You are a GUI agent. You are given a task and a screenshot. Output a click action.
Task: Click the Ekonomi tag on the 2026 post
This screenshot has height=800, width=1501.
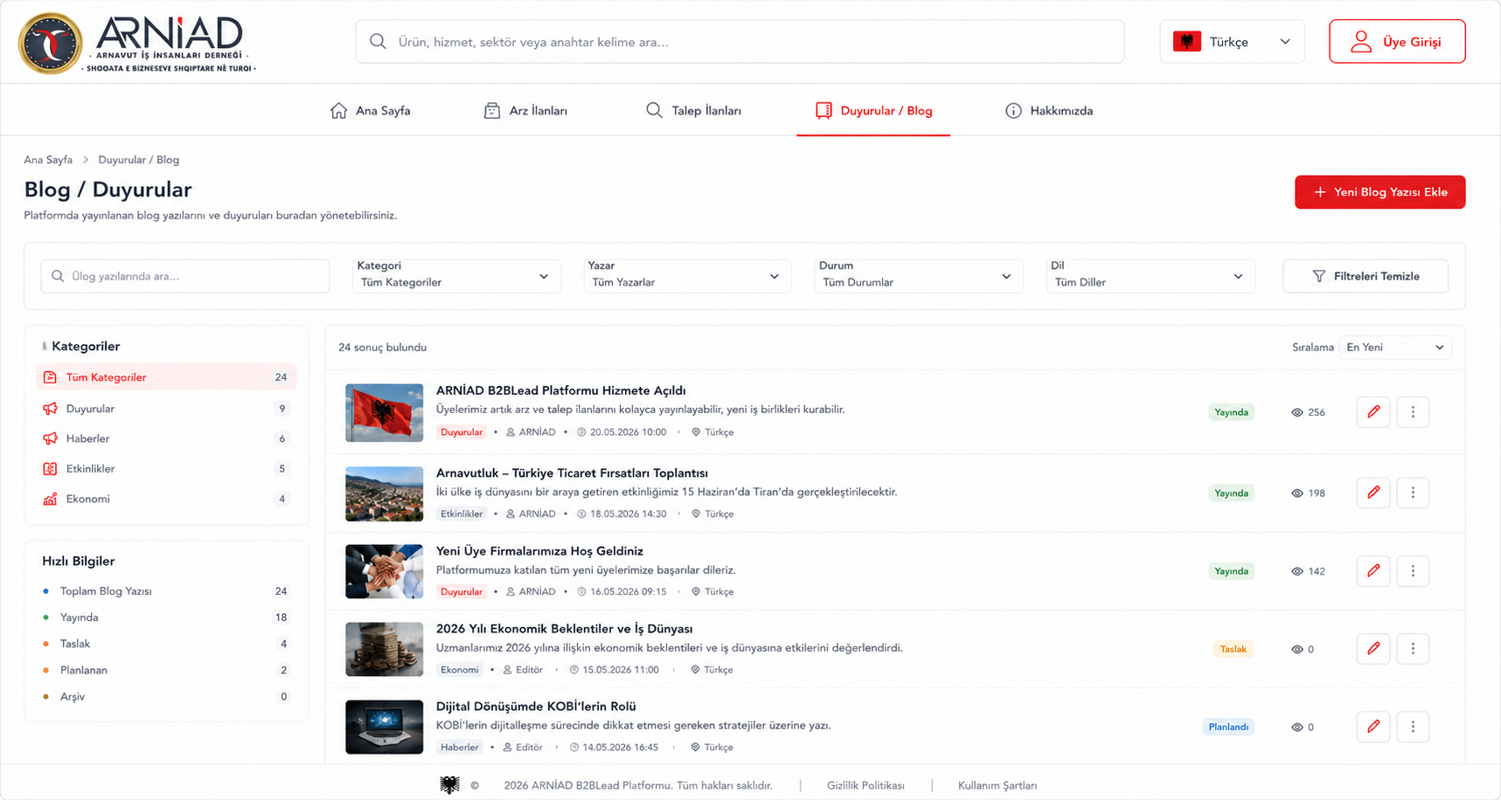460,670
